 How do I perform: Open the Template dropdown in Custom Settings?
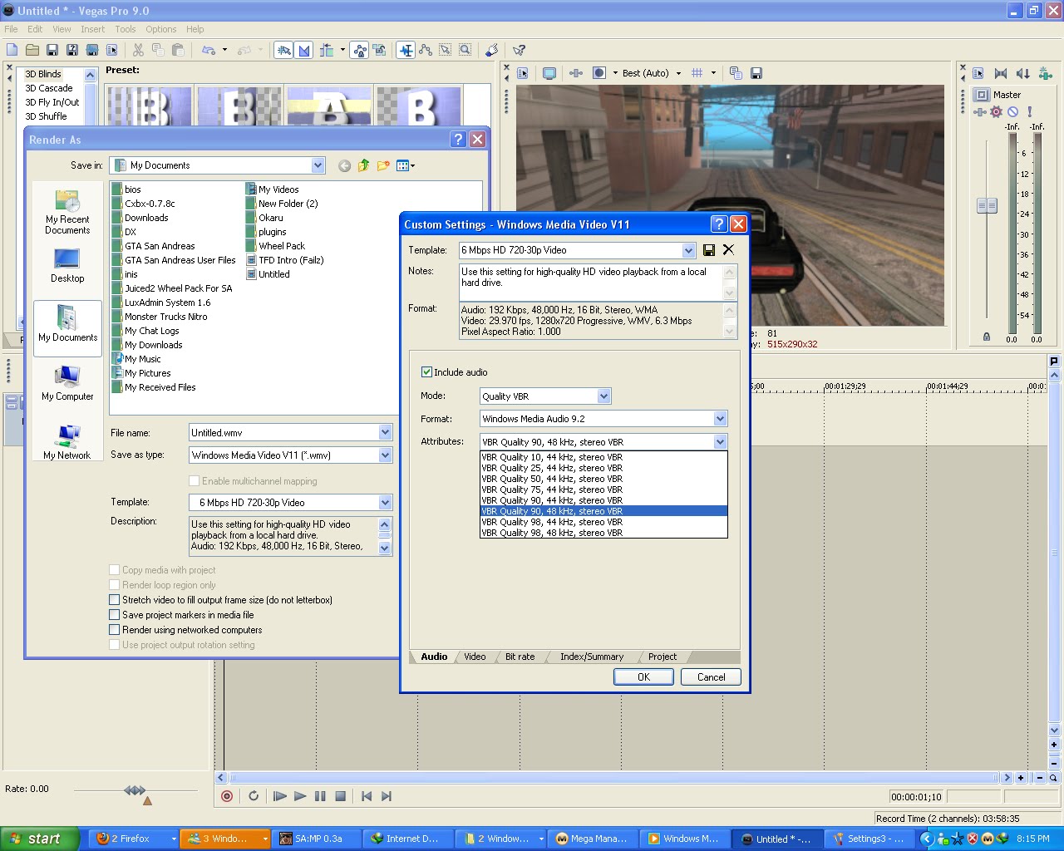[x=688, y=250]
